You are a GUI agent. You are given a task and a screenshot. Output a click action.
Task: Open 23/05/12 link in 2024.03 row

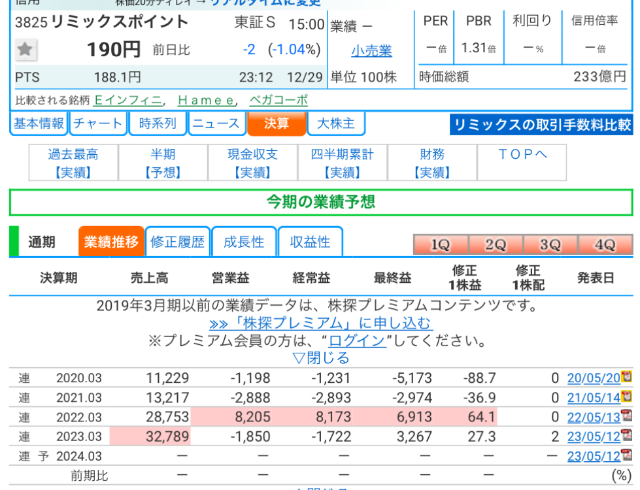tap(594, 456)
